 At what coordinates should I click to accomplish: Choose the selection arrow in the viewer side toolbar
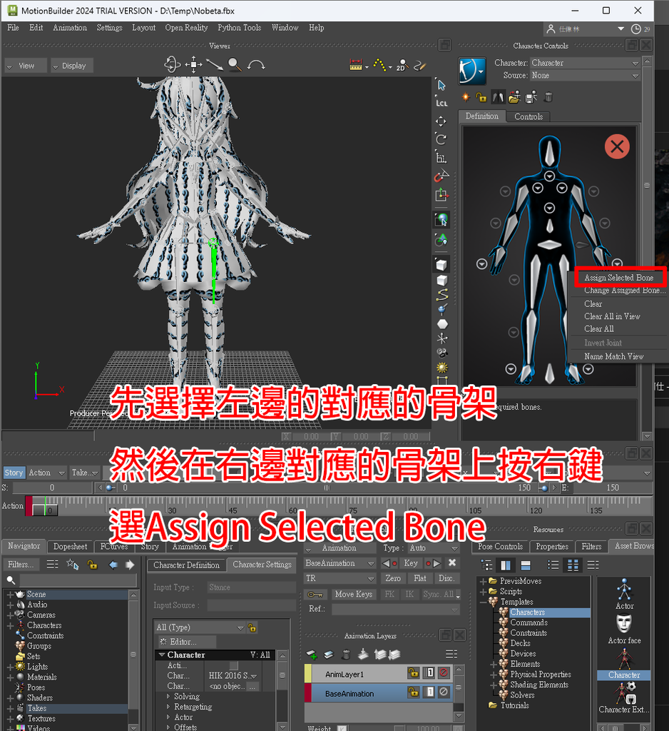(x=441, y=85)
